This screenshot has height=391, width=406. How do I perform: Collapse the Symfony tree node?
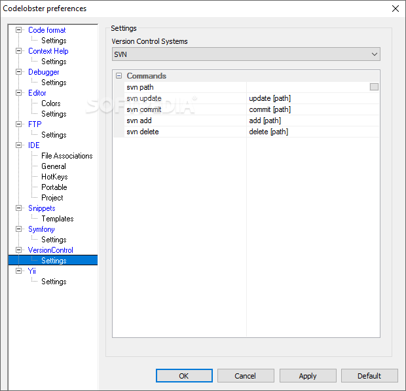point(18,229)
